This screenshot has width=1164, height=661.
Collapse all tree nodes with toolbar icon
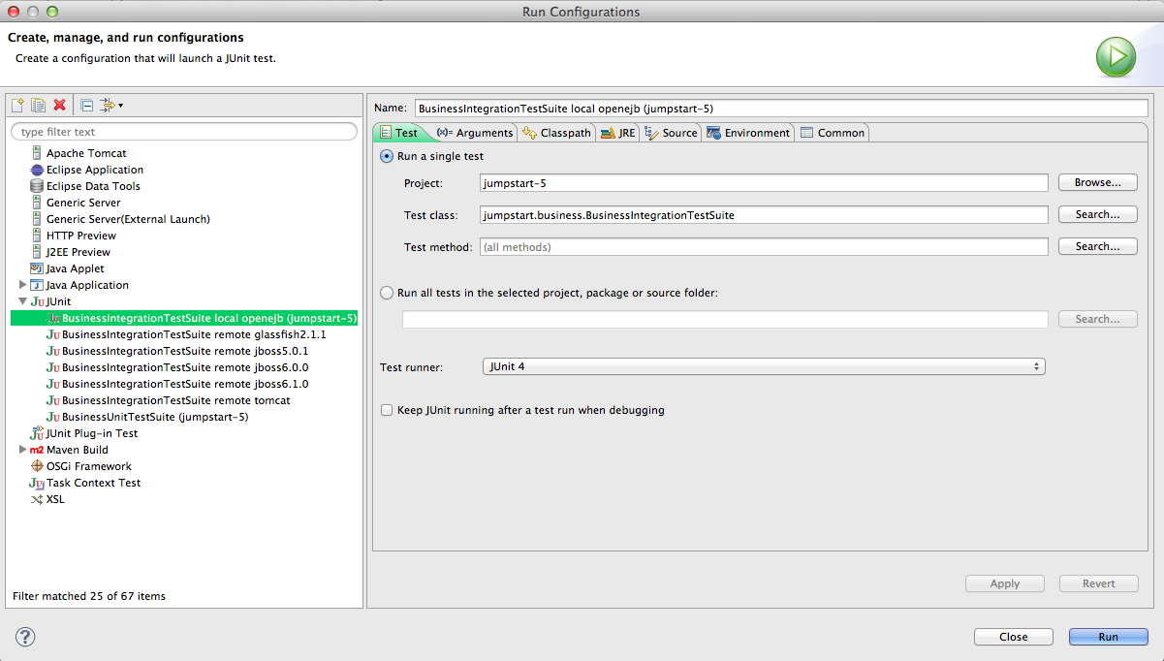point(86,105)
